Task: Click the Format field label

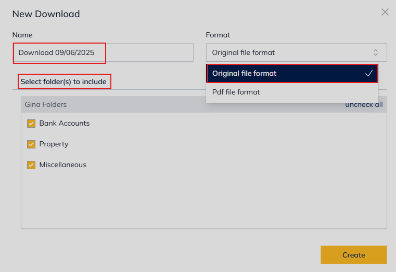Action: pos(218,35)
